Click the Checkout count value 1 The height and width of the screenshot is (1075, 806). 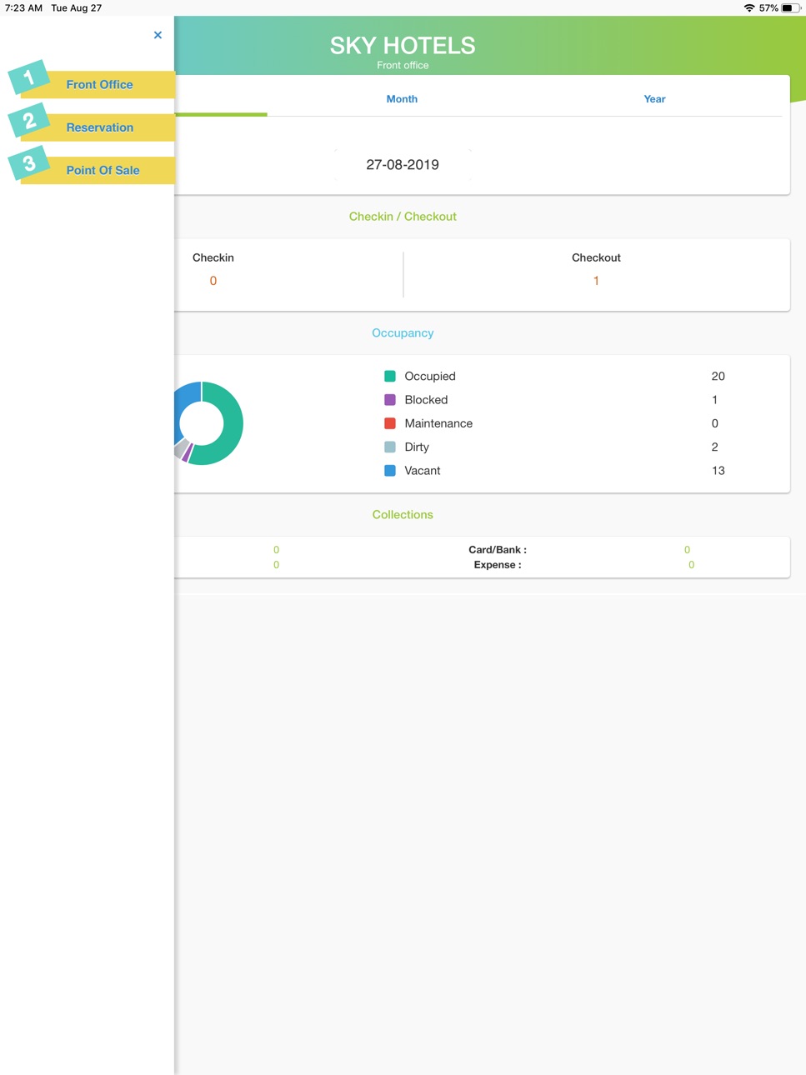[596, 281]
